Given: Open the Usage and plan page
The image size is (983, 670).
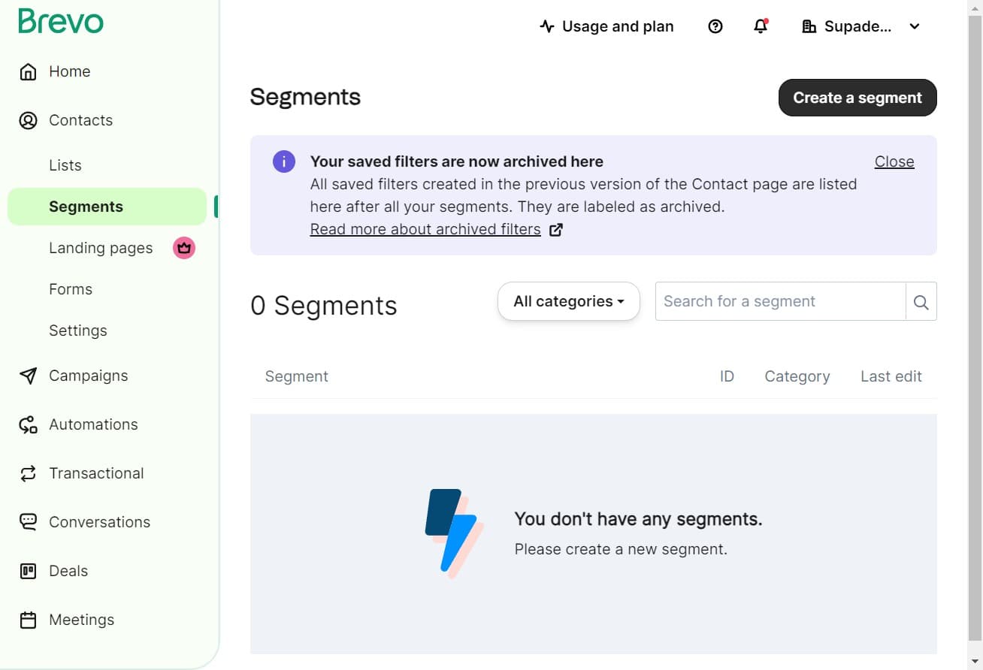Looking at the screenshot, I should (x=606, y=26).
